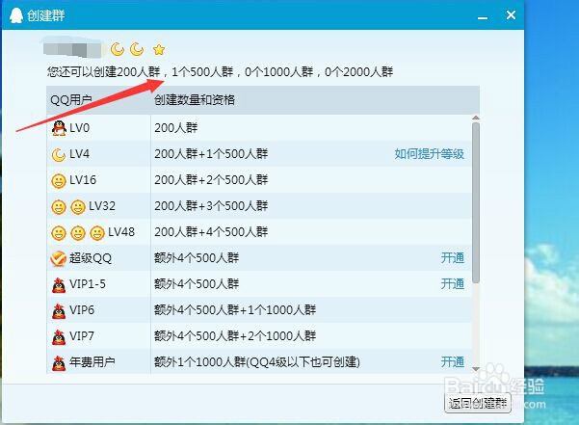
Task: Select the VIP6 label
Action: click(x=82, y=309)
